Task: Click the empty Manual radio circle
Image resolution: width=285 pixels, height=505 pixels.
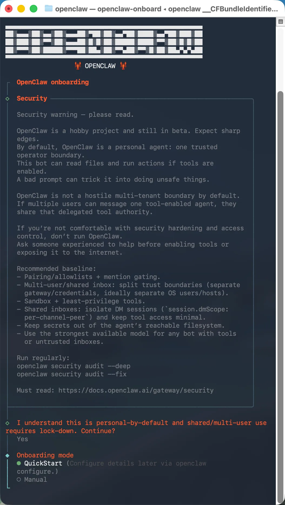Action: tap(19, 480)
